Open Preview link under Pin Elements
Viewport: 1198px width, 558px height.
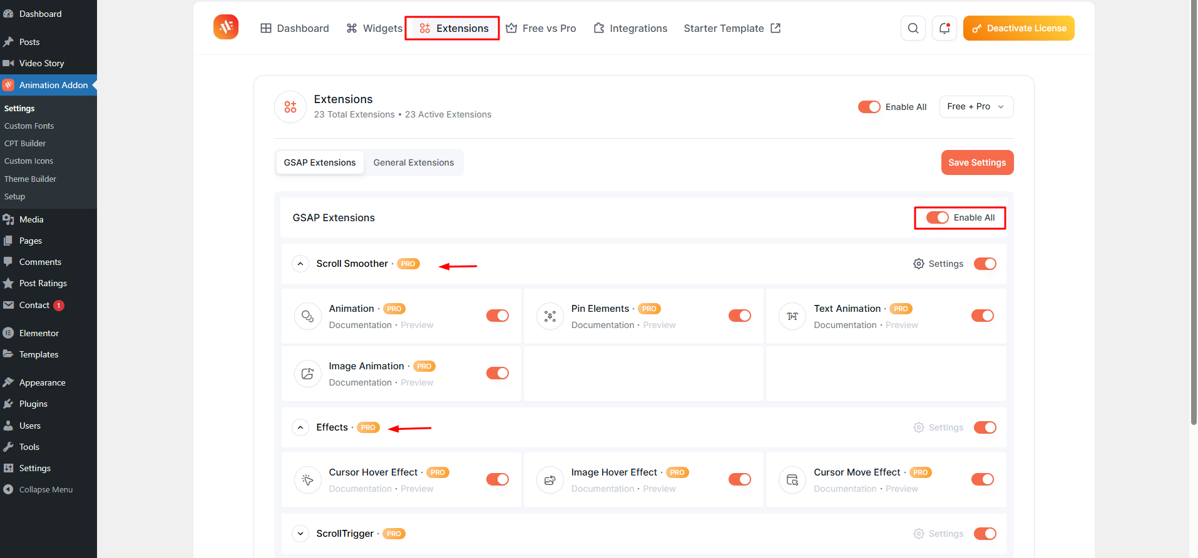pyautogui.click(x=659, y=325)
